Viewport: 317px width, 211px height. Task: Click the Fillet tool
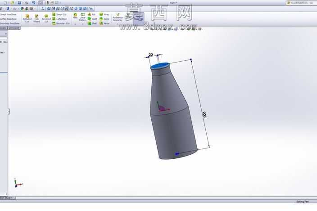pos(75,16)
